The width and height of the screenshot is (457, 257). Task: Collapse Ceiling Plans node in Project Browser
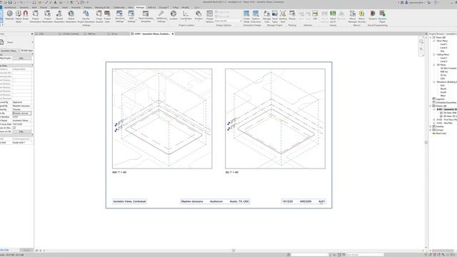point(434,54)
